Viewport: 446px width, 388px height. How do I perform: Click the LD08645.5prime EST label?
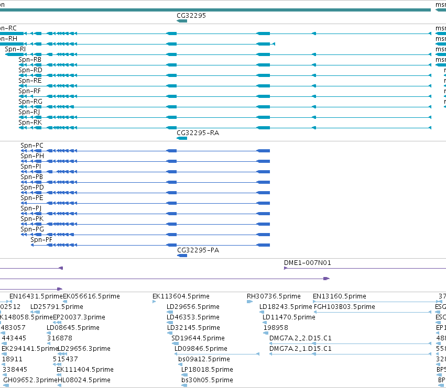coord(73,328)
